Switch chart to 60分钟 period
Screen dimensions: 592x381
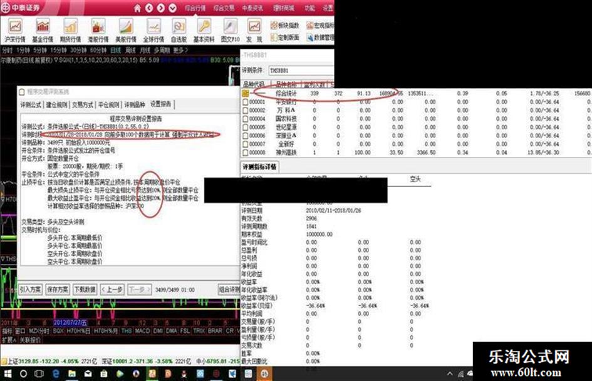click(x=98, y=50)
